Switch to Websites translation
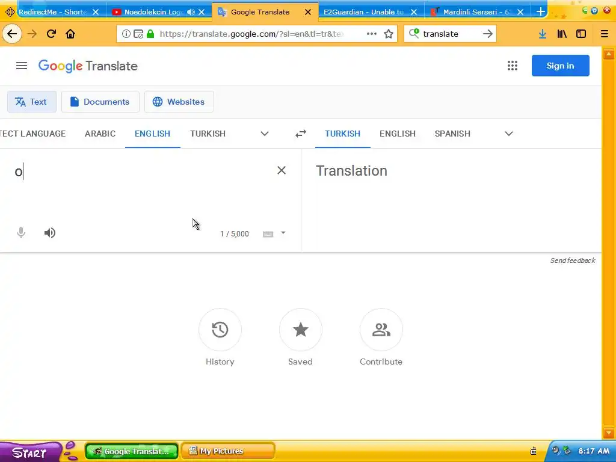Screen dimensions: 616x462 pyautogui.click(x=179, y=102)
